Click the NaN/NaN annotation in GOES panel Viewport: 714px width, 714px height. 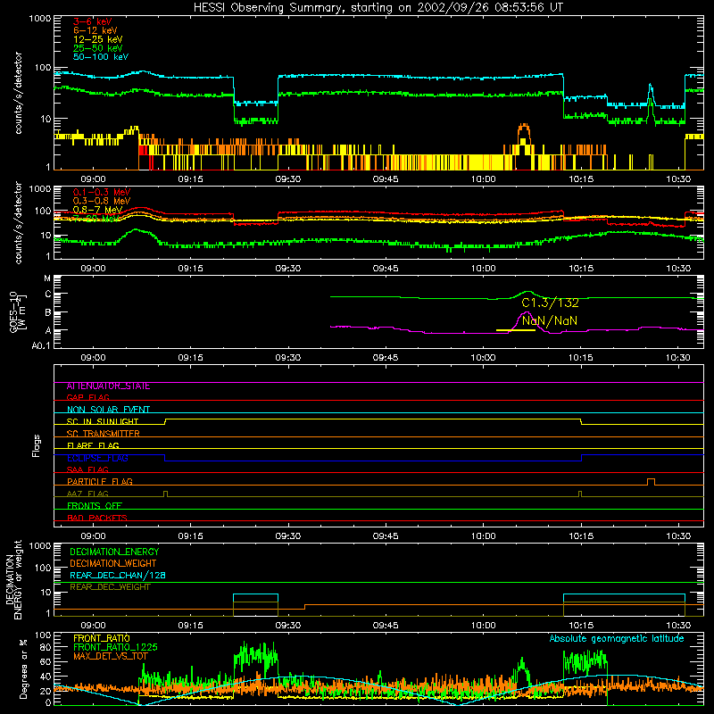550,320
